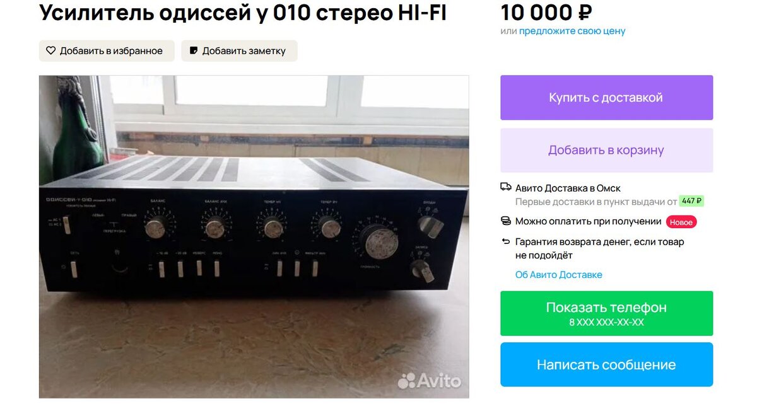
Task: Open the Об Авито Доставке link
Action: click(x=559, y=275)
